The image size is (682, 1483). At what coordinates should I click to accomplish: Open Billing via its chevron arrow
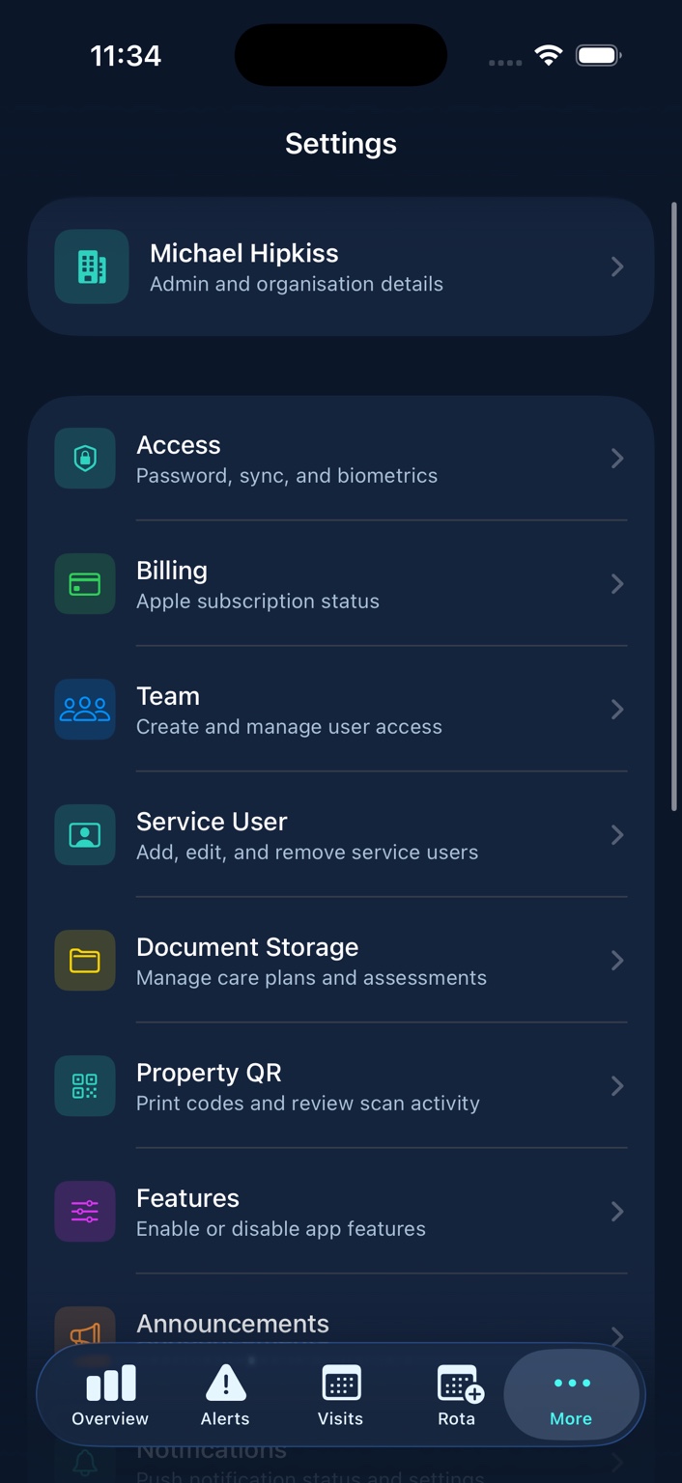coord(617,583)
